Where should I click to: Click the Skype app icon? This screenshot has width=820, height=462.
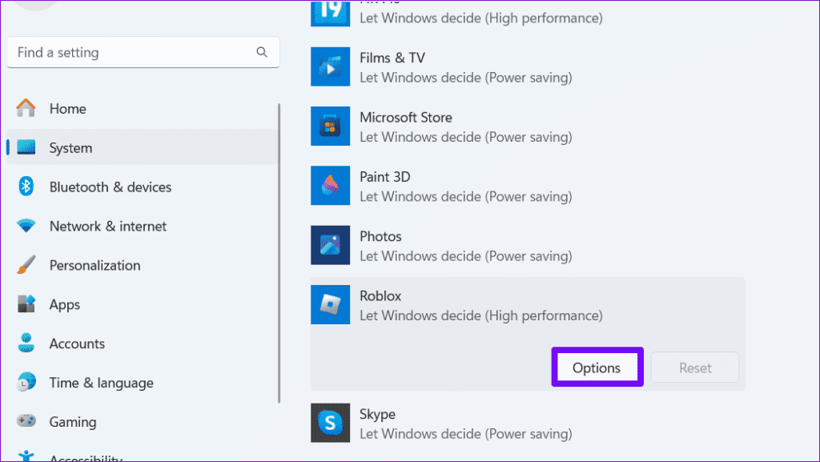[x=330, y=423]
